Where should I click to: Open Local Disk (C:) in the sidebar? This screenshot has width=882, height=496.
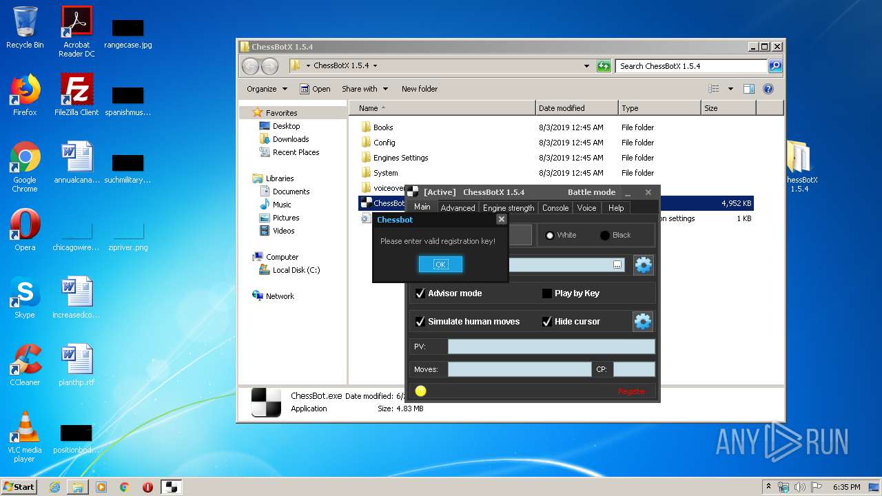click(296, 270)
